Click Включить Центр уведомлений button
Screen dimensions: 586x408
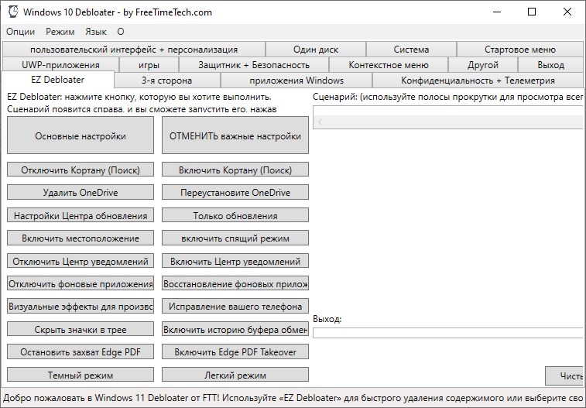pyautogui.click(x=235, y=260)
